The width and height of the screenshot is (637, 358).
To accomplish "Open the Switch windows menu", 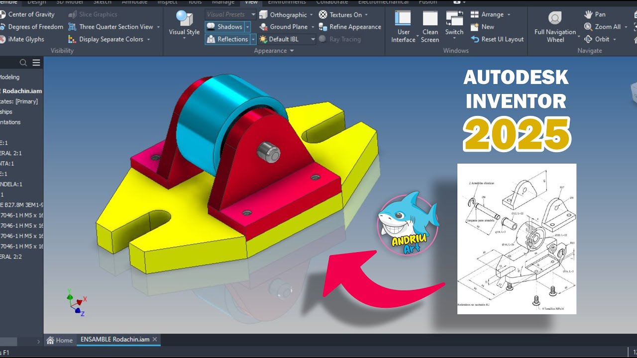I will point(454,26).
